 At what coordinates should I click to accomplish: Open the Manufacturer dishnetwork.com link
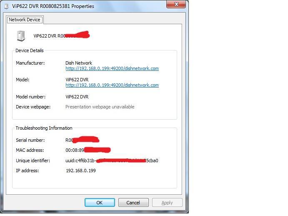pos(112,68)
